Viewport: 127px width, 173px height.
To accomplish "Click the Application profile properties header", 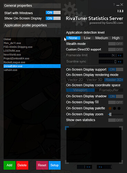I will coord(32,25).
